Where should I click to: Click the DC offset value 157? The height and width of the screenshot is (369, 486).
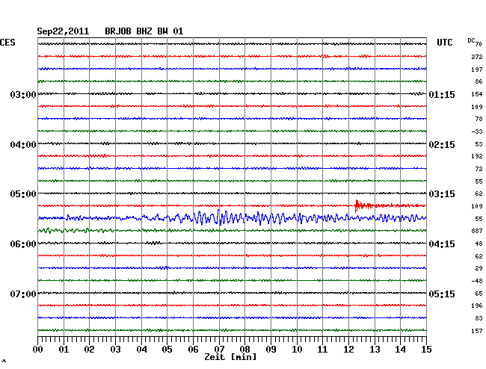(477, 331)
